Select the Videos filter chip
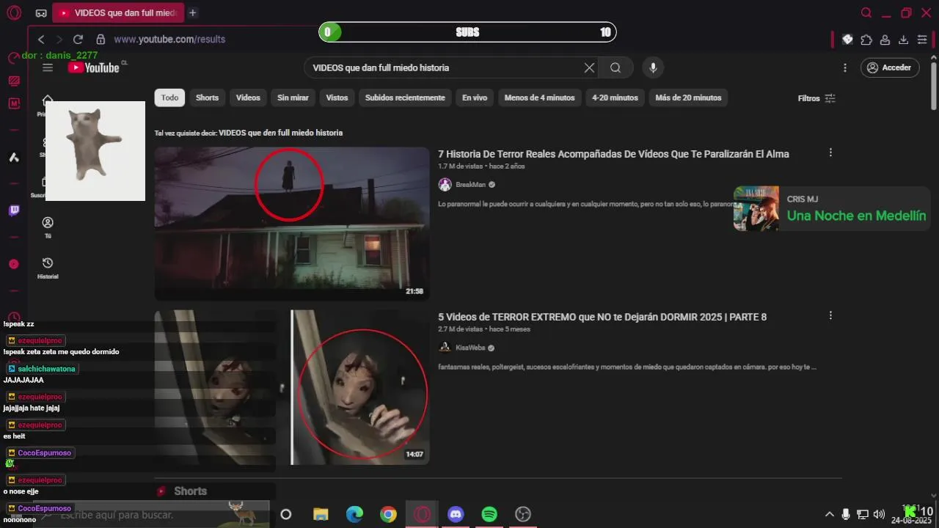The image size is (939, 528). pyautogui.click(x=248, y=98)
